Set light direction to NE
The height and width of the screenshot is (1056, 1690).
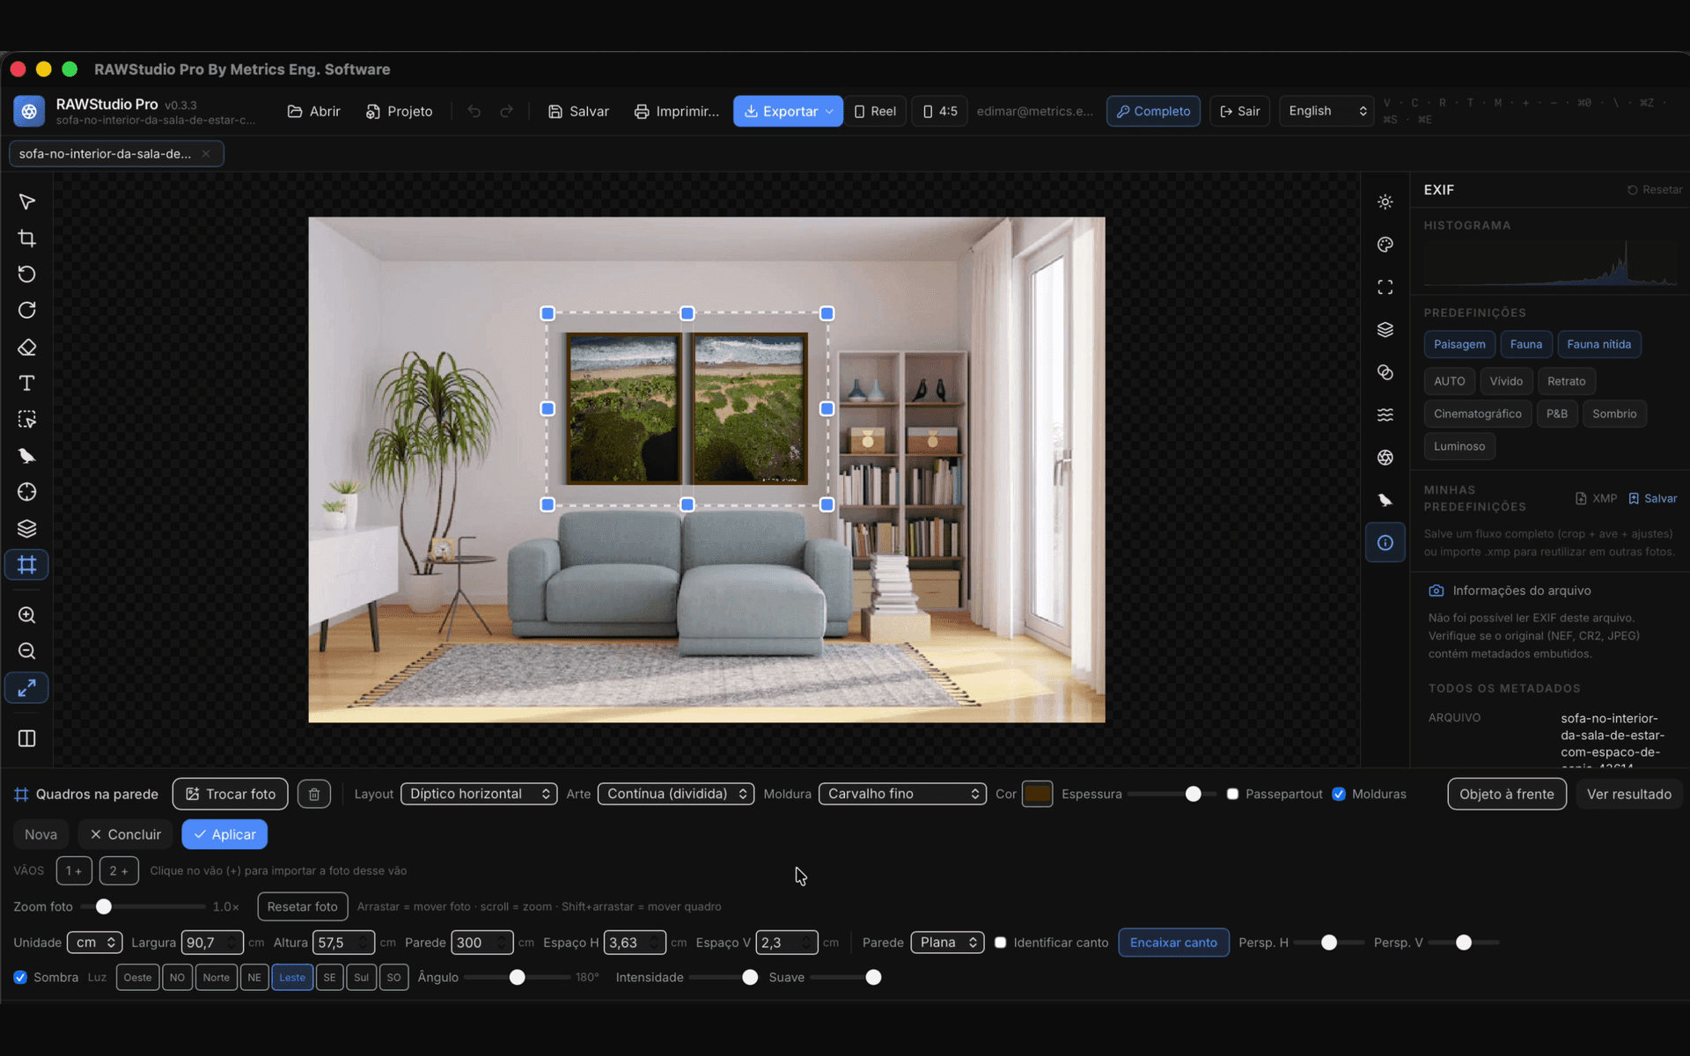point(254,978)
